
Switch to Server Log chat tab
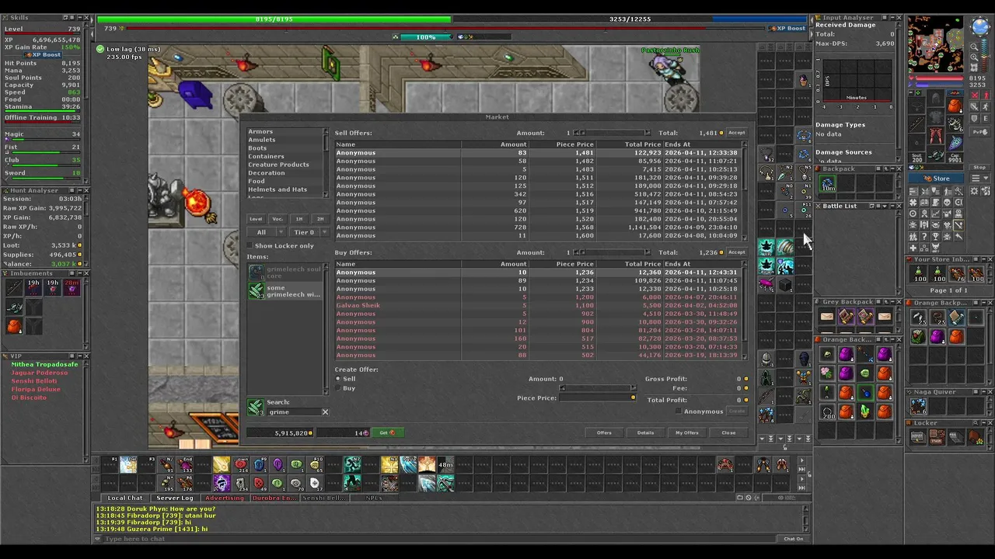tap(175, 498)
